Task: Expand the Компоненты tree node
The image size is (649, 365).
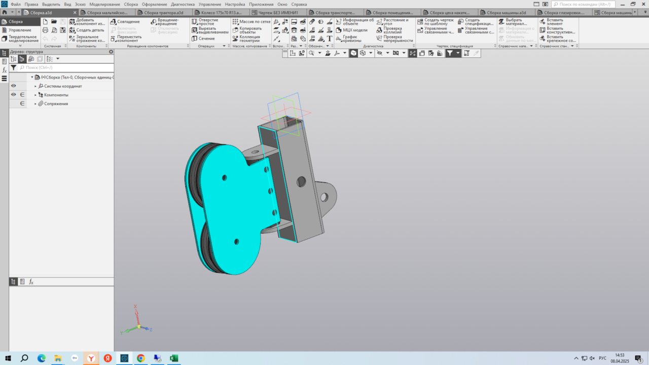Action: click(35, 95)
